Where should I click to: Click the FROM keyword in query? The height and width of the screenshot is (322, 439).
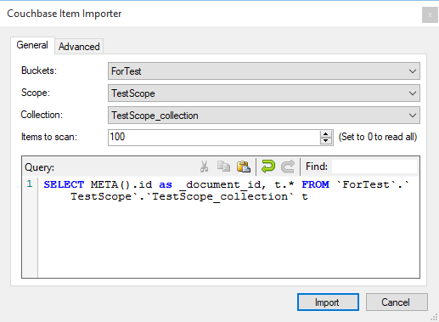tap(315, 184)
